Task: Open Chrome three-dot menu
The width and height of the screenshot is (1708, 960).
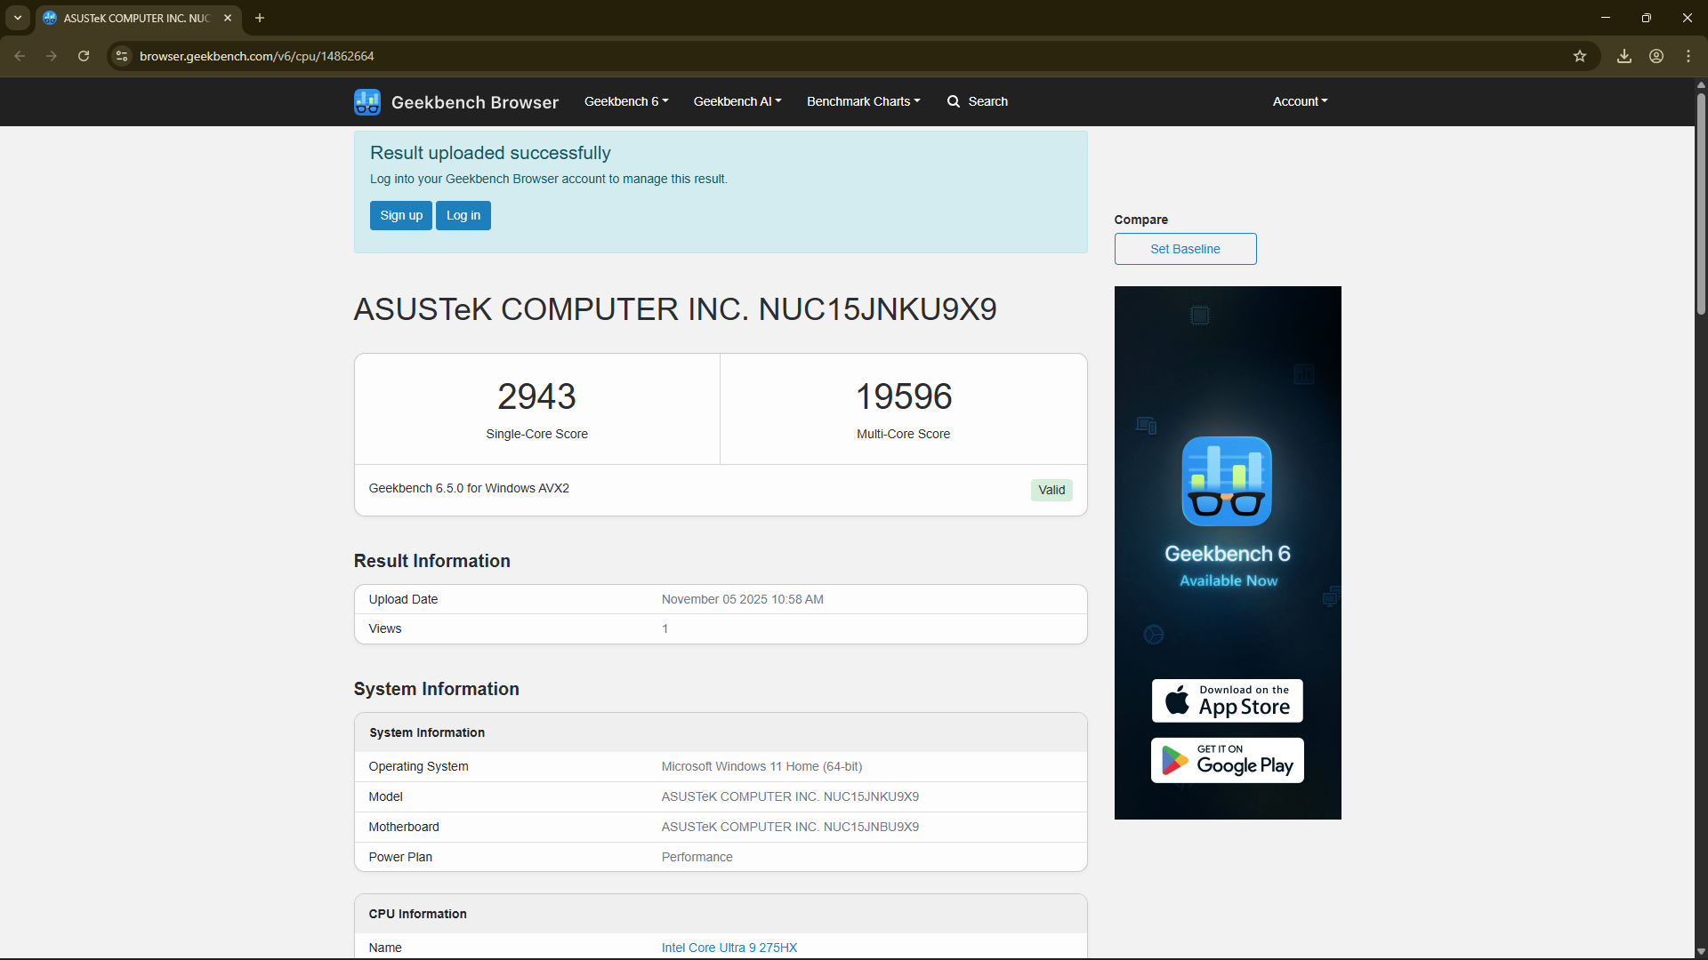Action: click(x=1688, y=56)
